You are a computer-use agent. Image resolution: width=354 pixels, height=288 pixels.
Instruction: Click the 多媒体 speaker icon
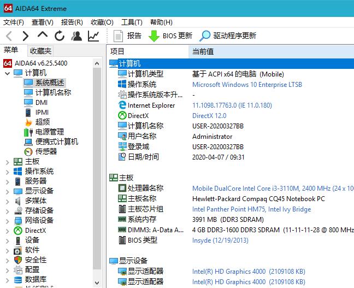[18, 201]
